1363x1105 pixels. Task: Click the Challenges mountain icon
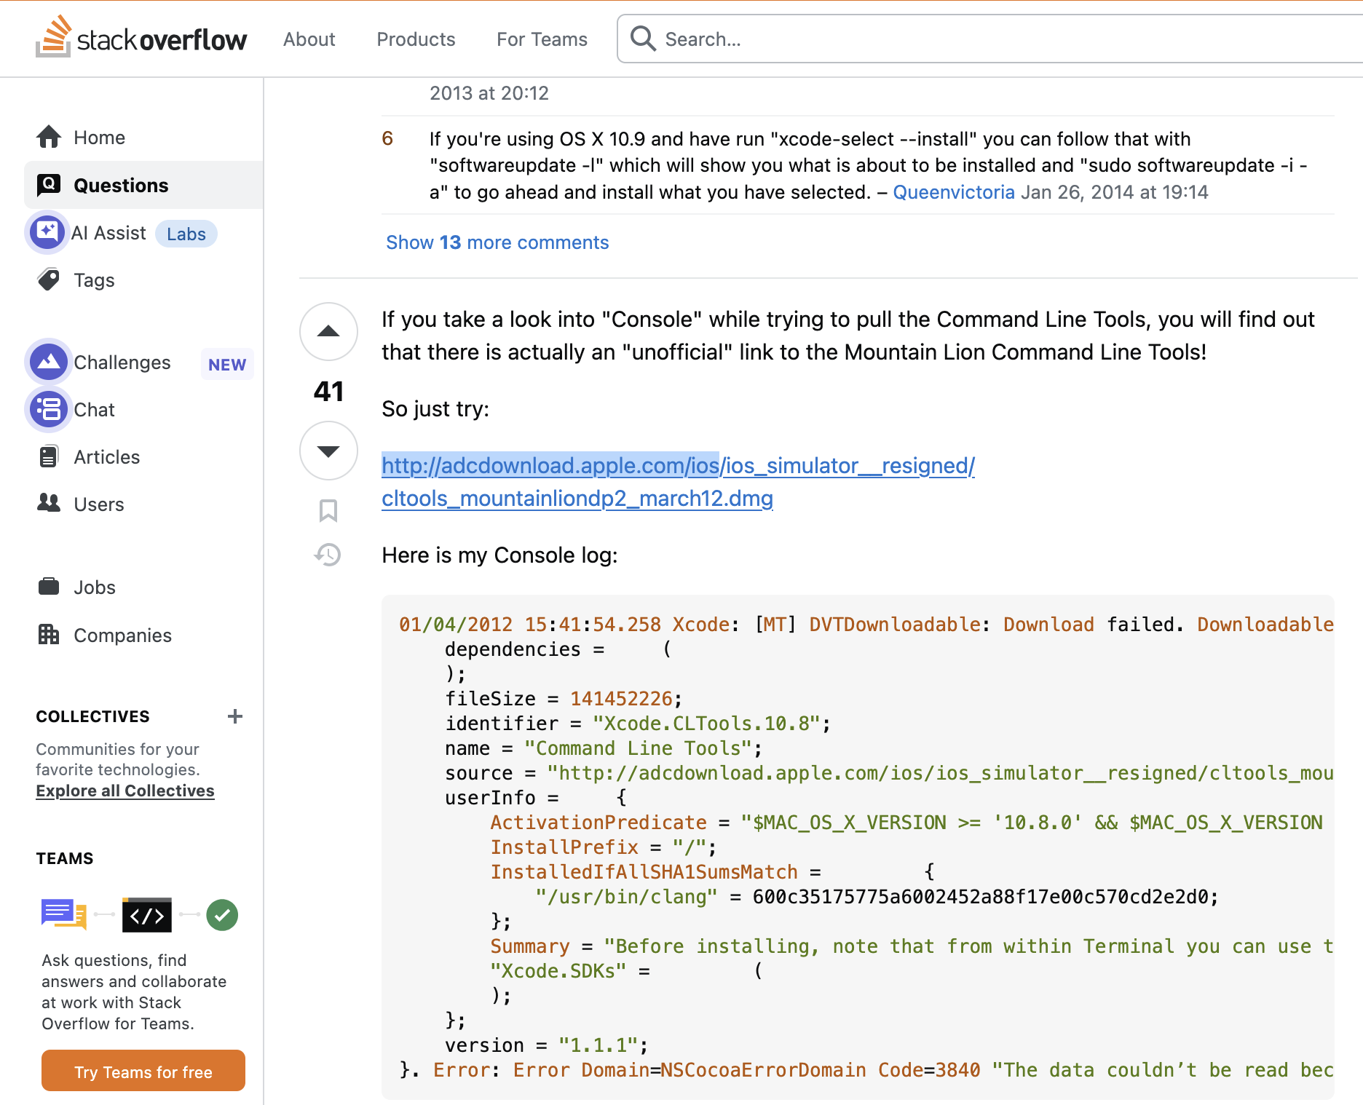click(x=49, y=361)
